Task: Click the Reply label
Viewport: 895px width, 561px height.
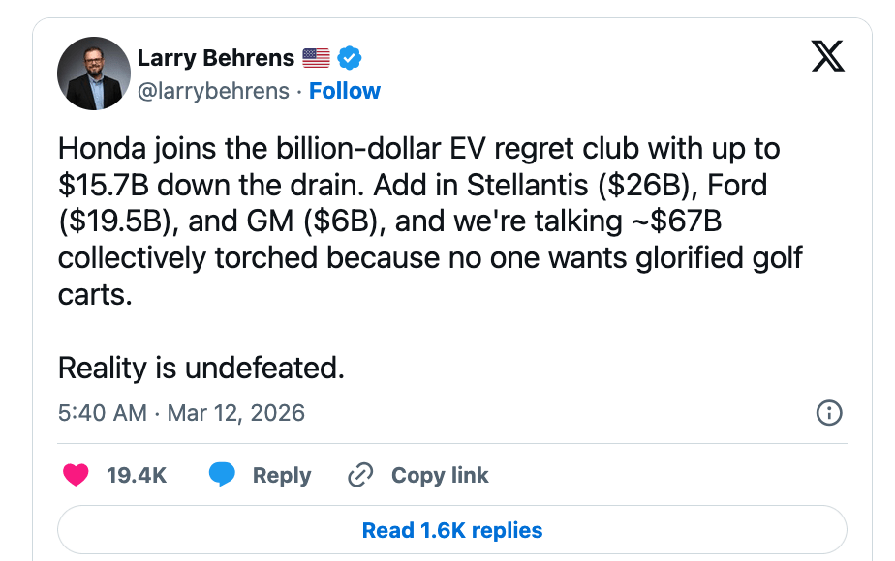Action: click(x=282, y=475)
